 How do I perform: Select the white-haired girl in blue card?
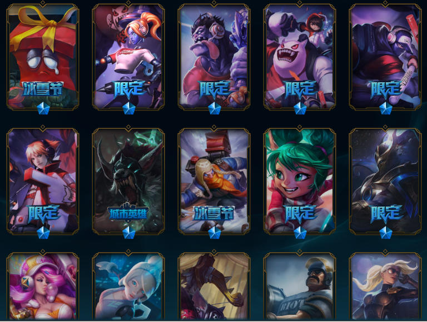pos(128,285)
